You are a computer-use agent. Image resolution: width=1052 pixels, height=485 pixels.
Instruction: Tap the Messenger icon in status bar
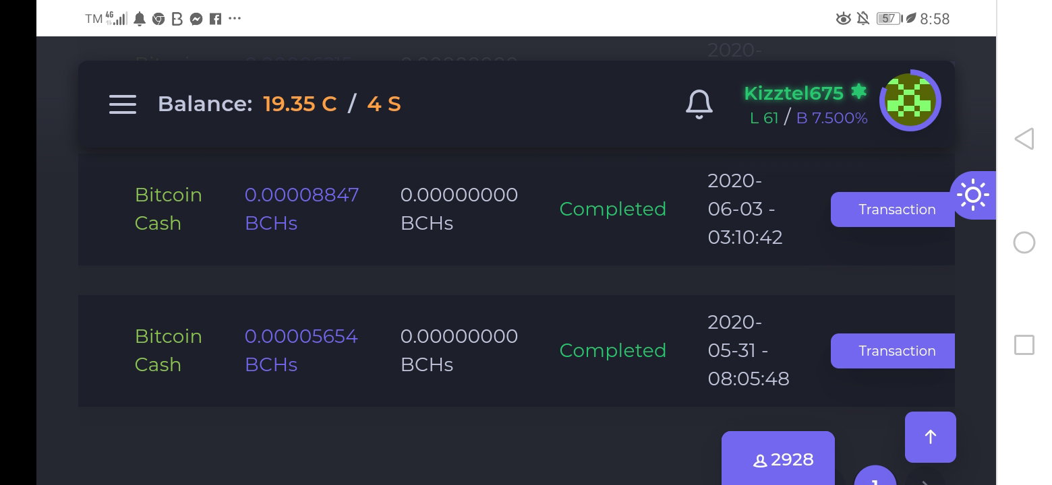pyautogui.click(x=196, y=20)
